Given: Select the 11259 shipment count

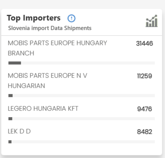Looking at the screenshot, I should coord(145,76).
